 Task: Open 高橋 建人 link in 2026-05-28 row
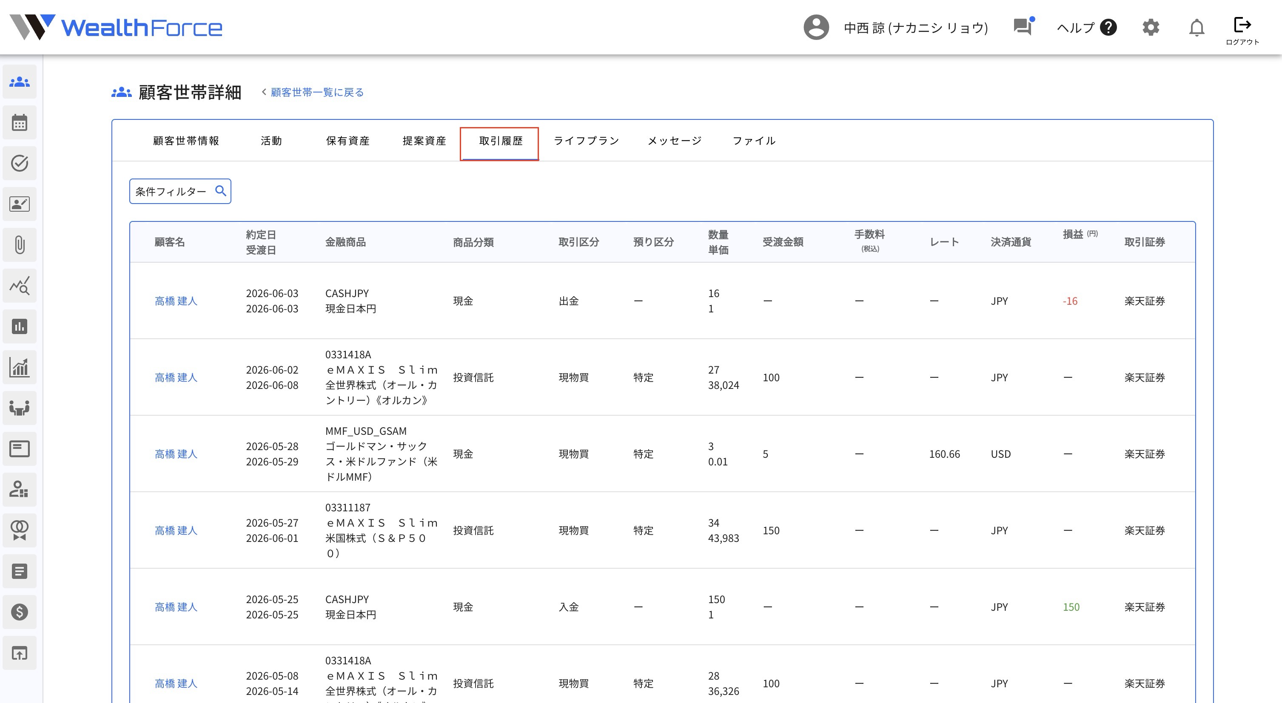pyautogui.click(x=176, y=454)
